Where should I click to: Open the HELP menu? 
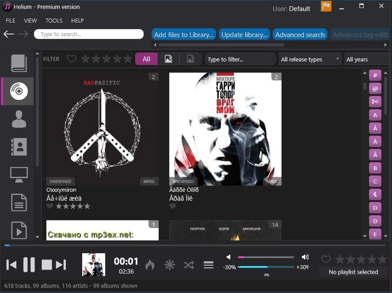click(77, 20)
